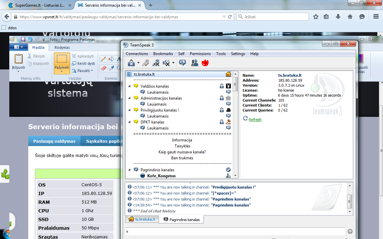Switch to the Rodymas tab in Paint
The height and width of the screenshot is (239, 383).
click(62, 47)
